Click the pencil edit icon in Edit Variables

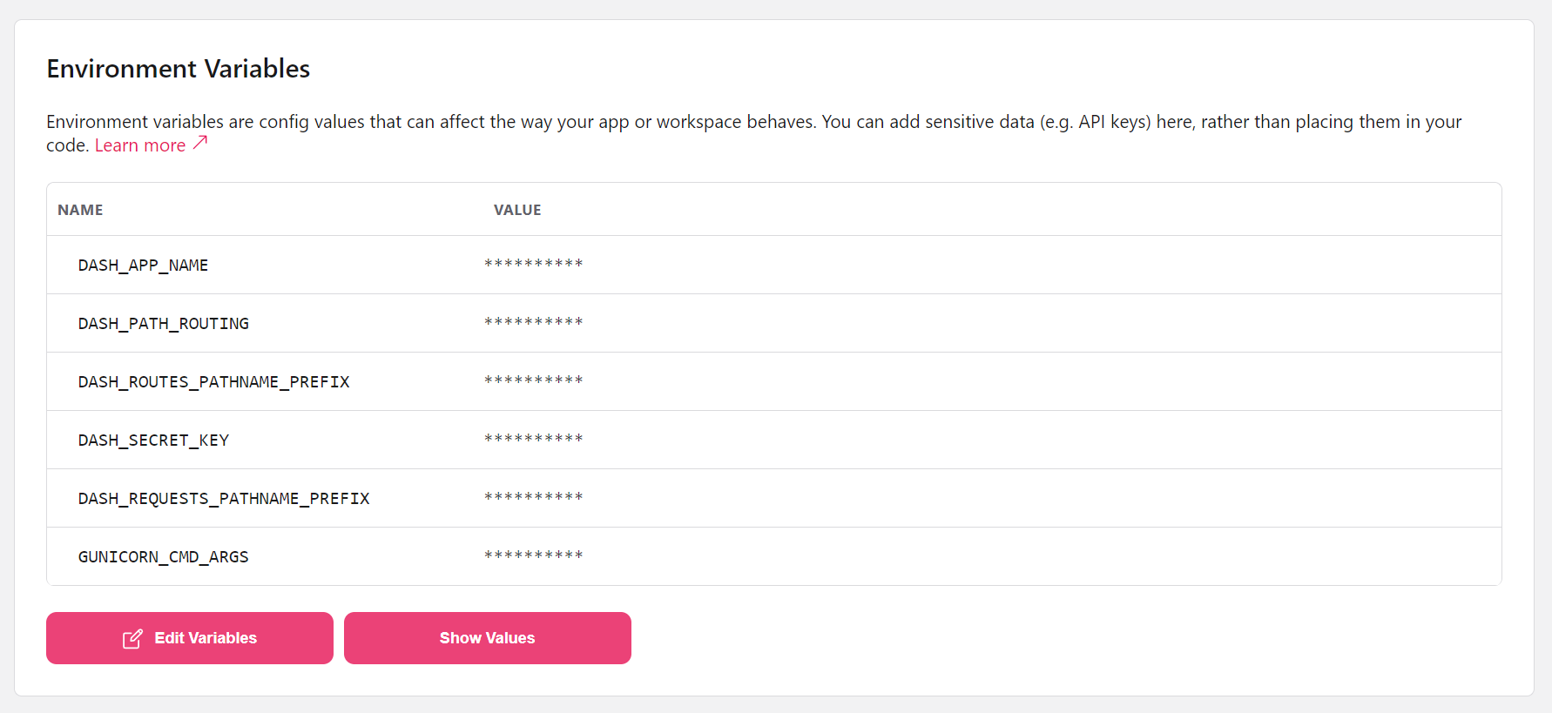tap(132, 639)
